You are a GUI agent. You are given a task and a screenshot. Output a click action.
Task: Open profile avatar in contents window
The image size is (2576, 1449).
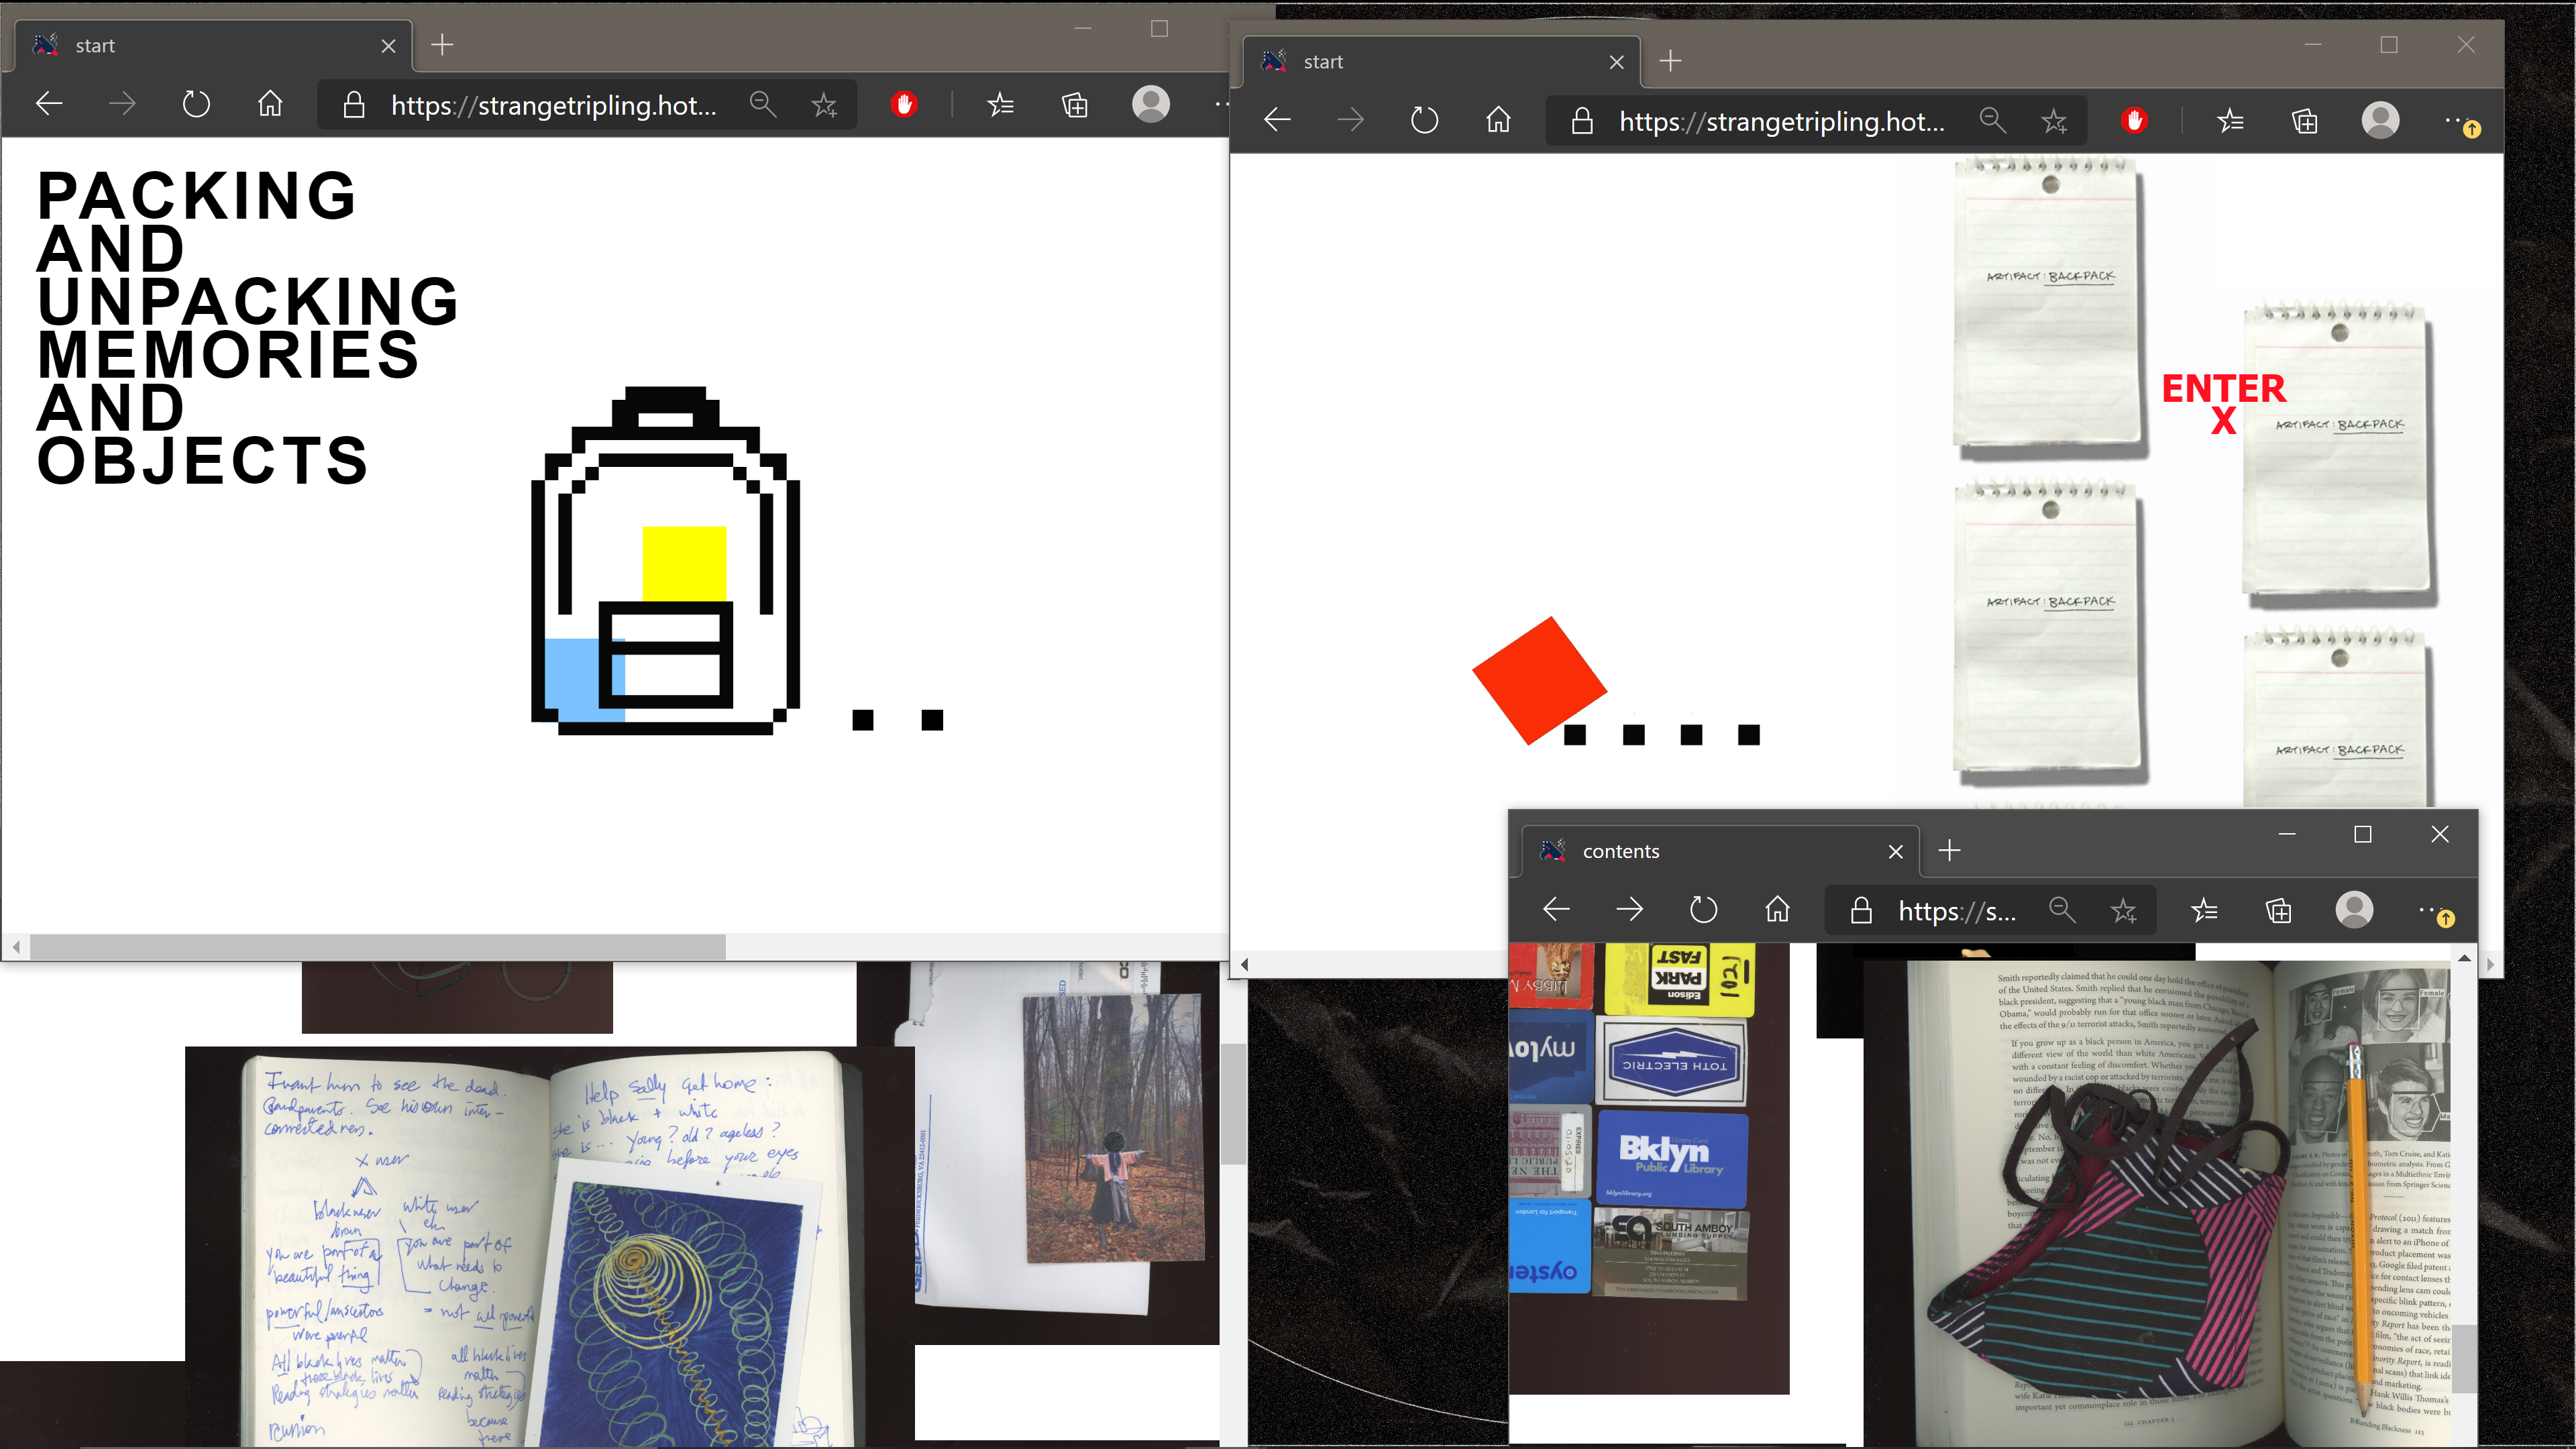coord(2354,910)
